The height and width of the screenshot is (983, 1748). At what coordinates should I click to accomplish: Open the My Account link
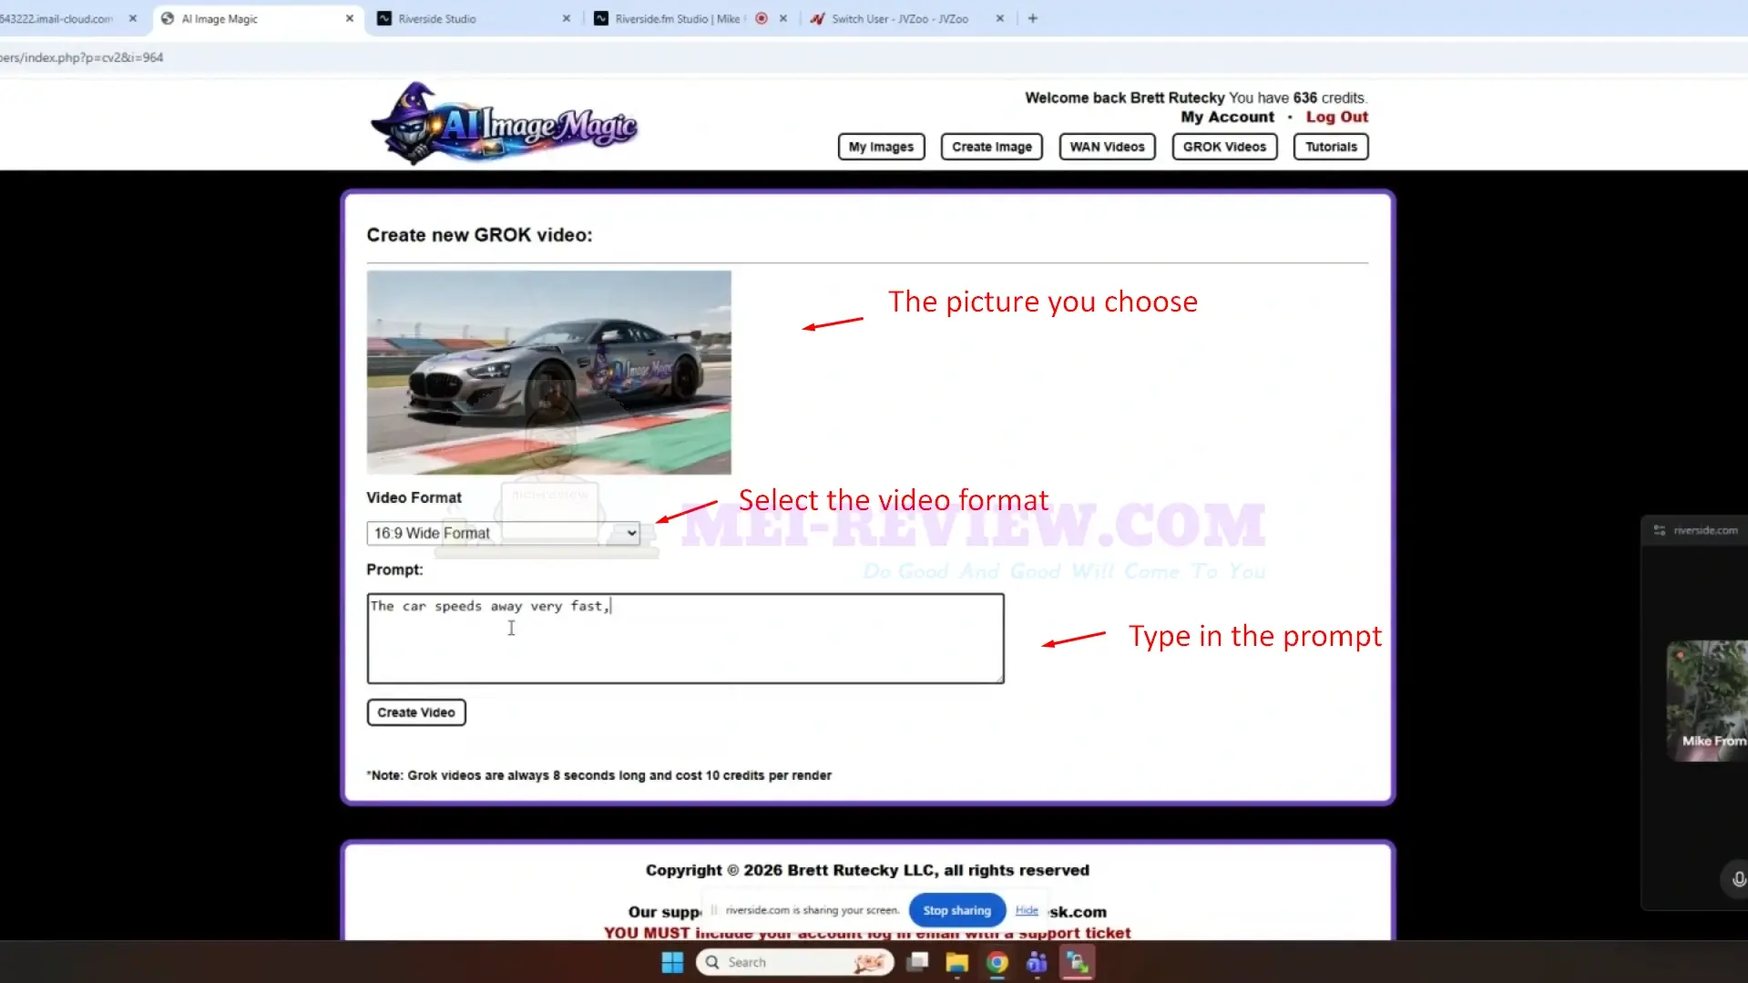pos(1227,117)
